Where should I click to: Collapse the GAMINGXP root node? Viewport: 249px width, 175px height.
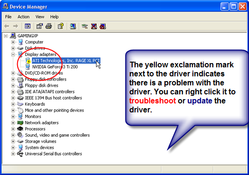click(6, 36)
